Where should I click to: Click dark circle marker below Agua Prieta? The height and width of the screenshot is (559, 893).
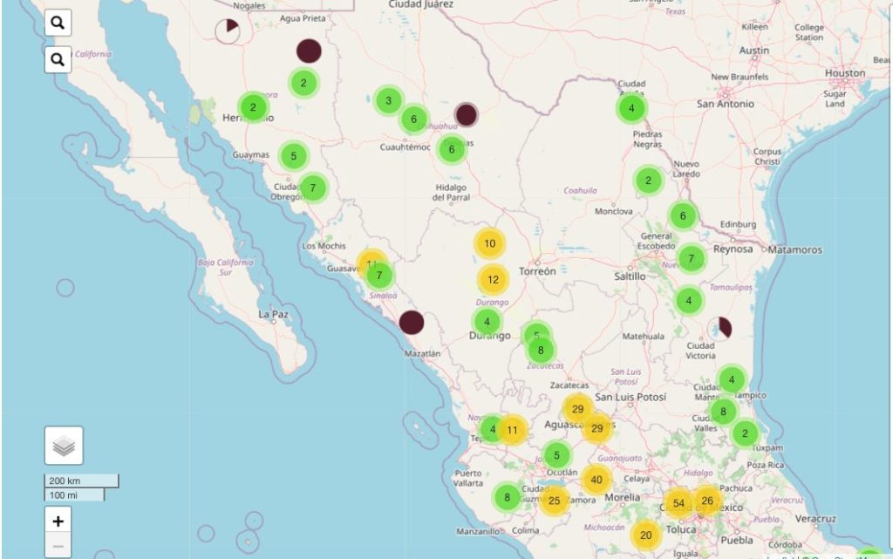[309, 51]
